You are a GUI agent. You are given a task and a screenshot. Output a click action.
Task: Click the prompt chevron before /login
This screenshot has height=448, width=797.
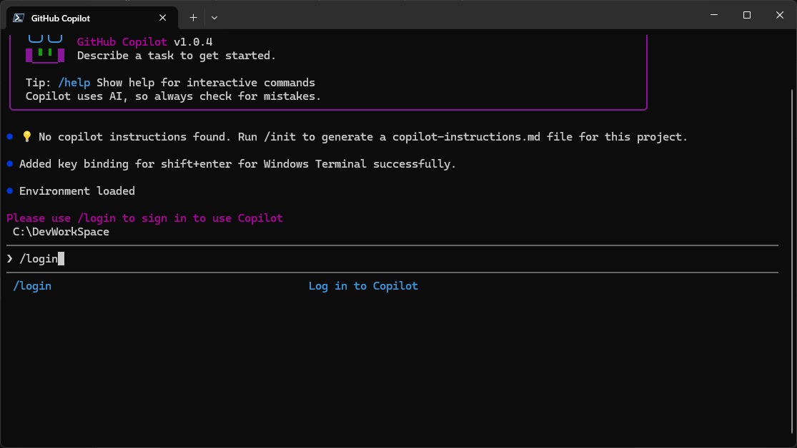tap(10, 259)
